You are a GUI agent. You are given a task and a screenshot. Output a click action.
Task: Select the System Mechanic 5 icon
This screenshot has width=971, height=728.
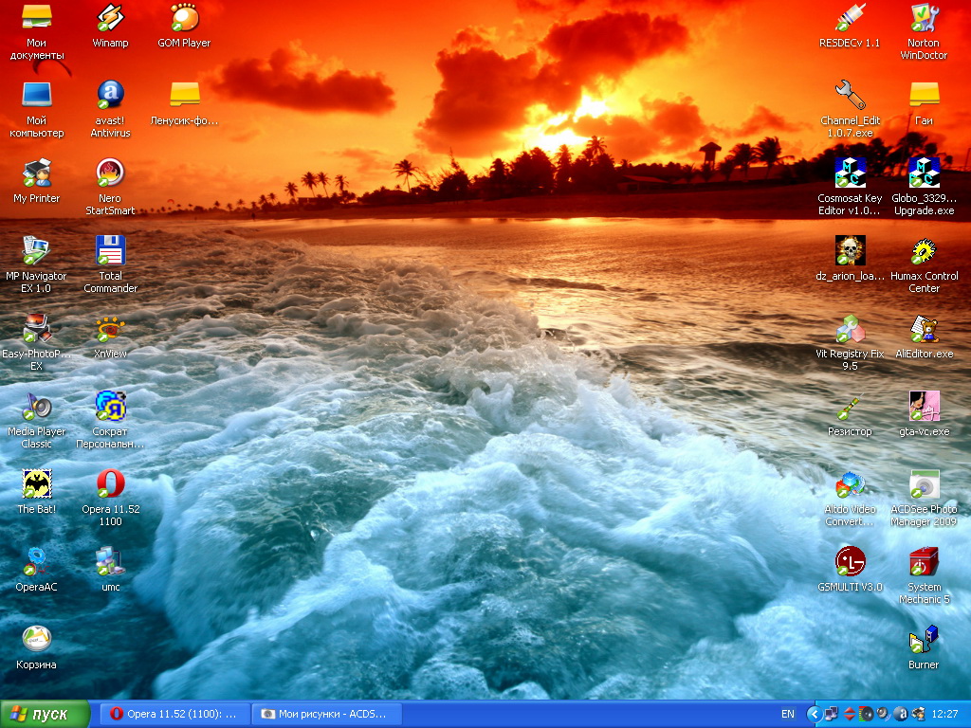pyautogui.click(x=924, y=561)
